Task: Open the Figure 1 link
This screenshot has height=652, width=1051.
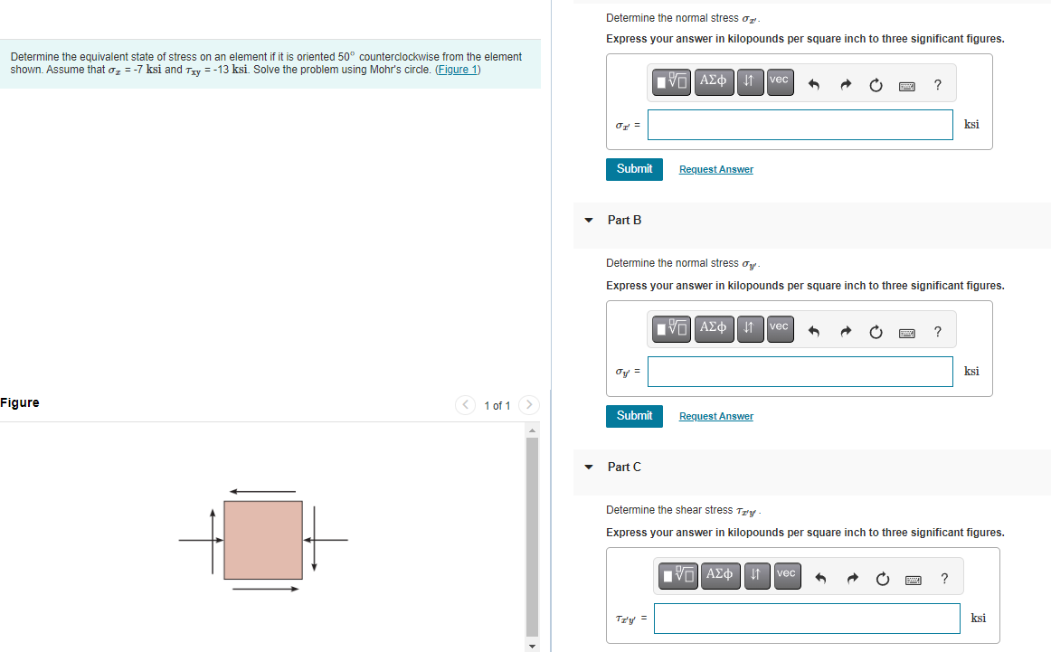Action: [x=458, y=70]
